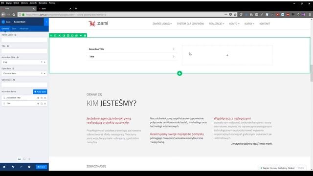Open the KONTAKT navigation link
This screenshot has width=313, height=176.
[265, 24]
